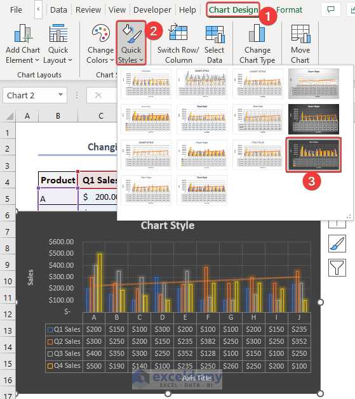This screenshot has width=355, height=399.
Task: Click the Axis Title below the chart
Action: point(196,378)
